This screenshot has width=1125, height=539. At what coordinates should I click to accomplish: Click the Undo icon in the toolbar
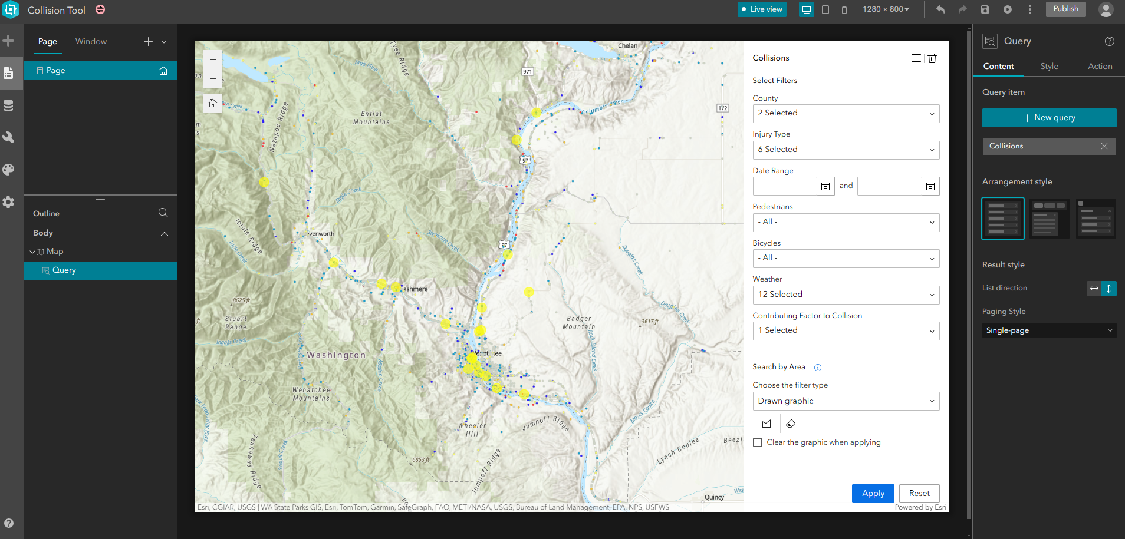click(940, 9)
